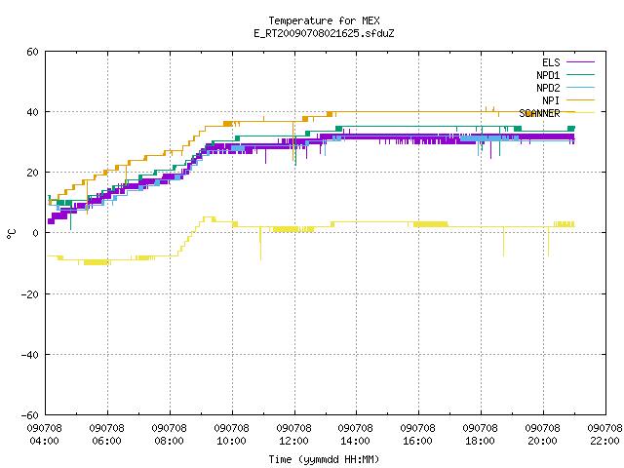624x468 pixels.
Task: Click the ELS legend label
Action: pyautogui.click(x=551, y=62)
